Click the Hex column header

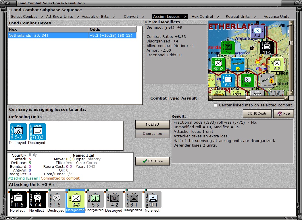click(x=48, y=30)
